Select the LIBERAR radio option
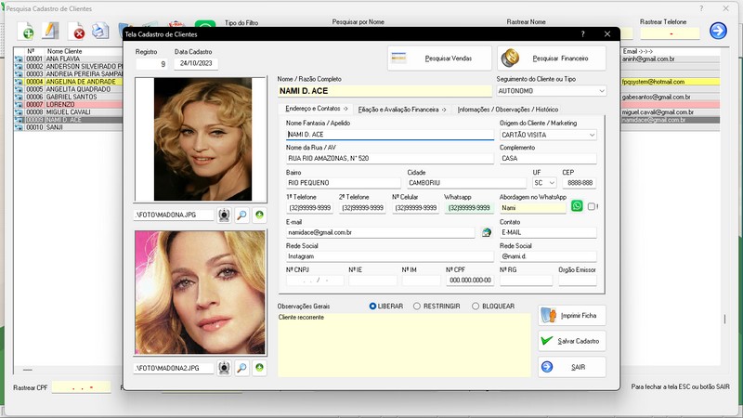This screenshot has width=743, height=418. click(373, 306)
